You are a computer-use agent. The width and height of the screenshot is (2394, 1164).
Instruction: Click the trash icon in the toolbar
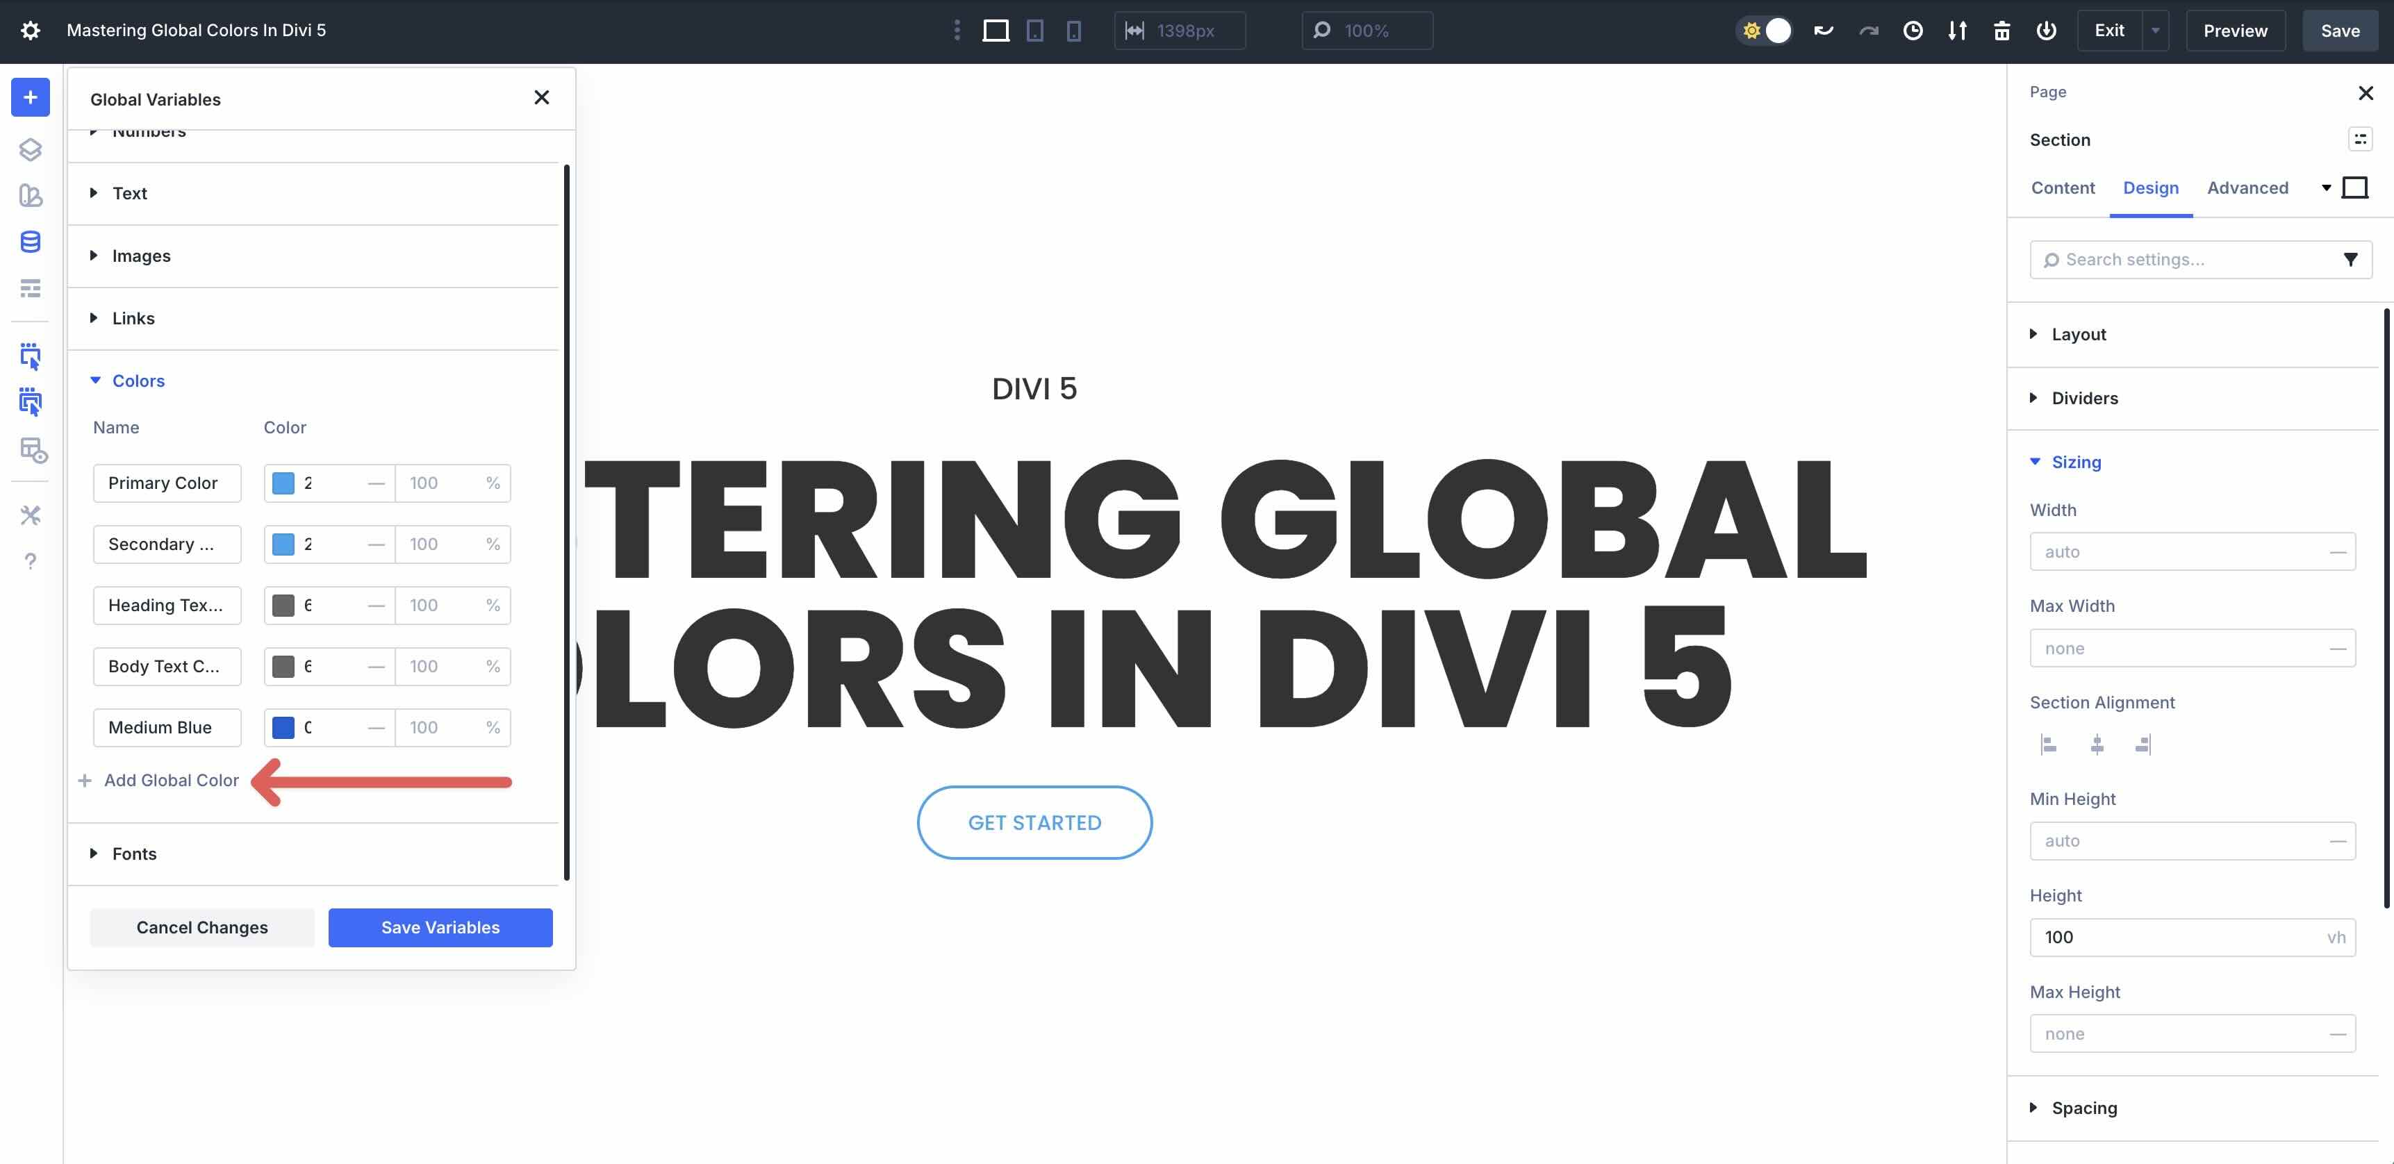click(x=2001, y=30)
